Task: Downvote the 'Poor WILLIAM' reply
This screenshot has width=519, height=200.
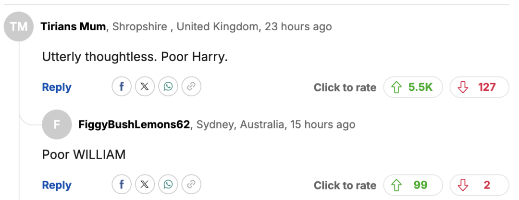Action: click(x=479, y=185)
